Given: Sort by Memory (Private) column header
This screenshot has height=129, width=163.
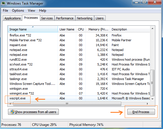Looking at the screenshot, I should coord(98,29).
